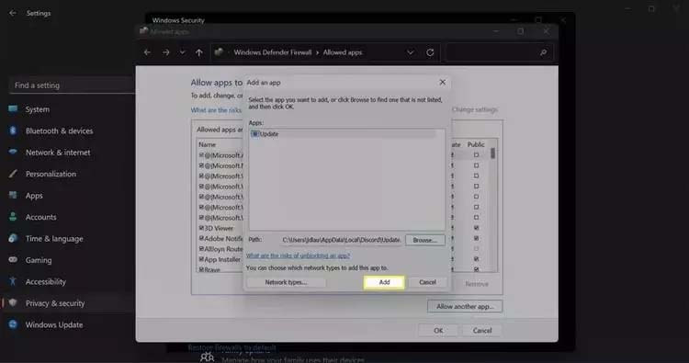Click the Remove button in Allowed apps
Image resolution: width=689 pixels, height=363 pixels.
[x=477, y=284]
